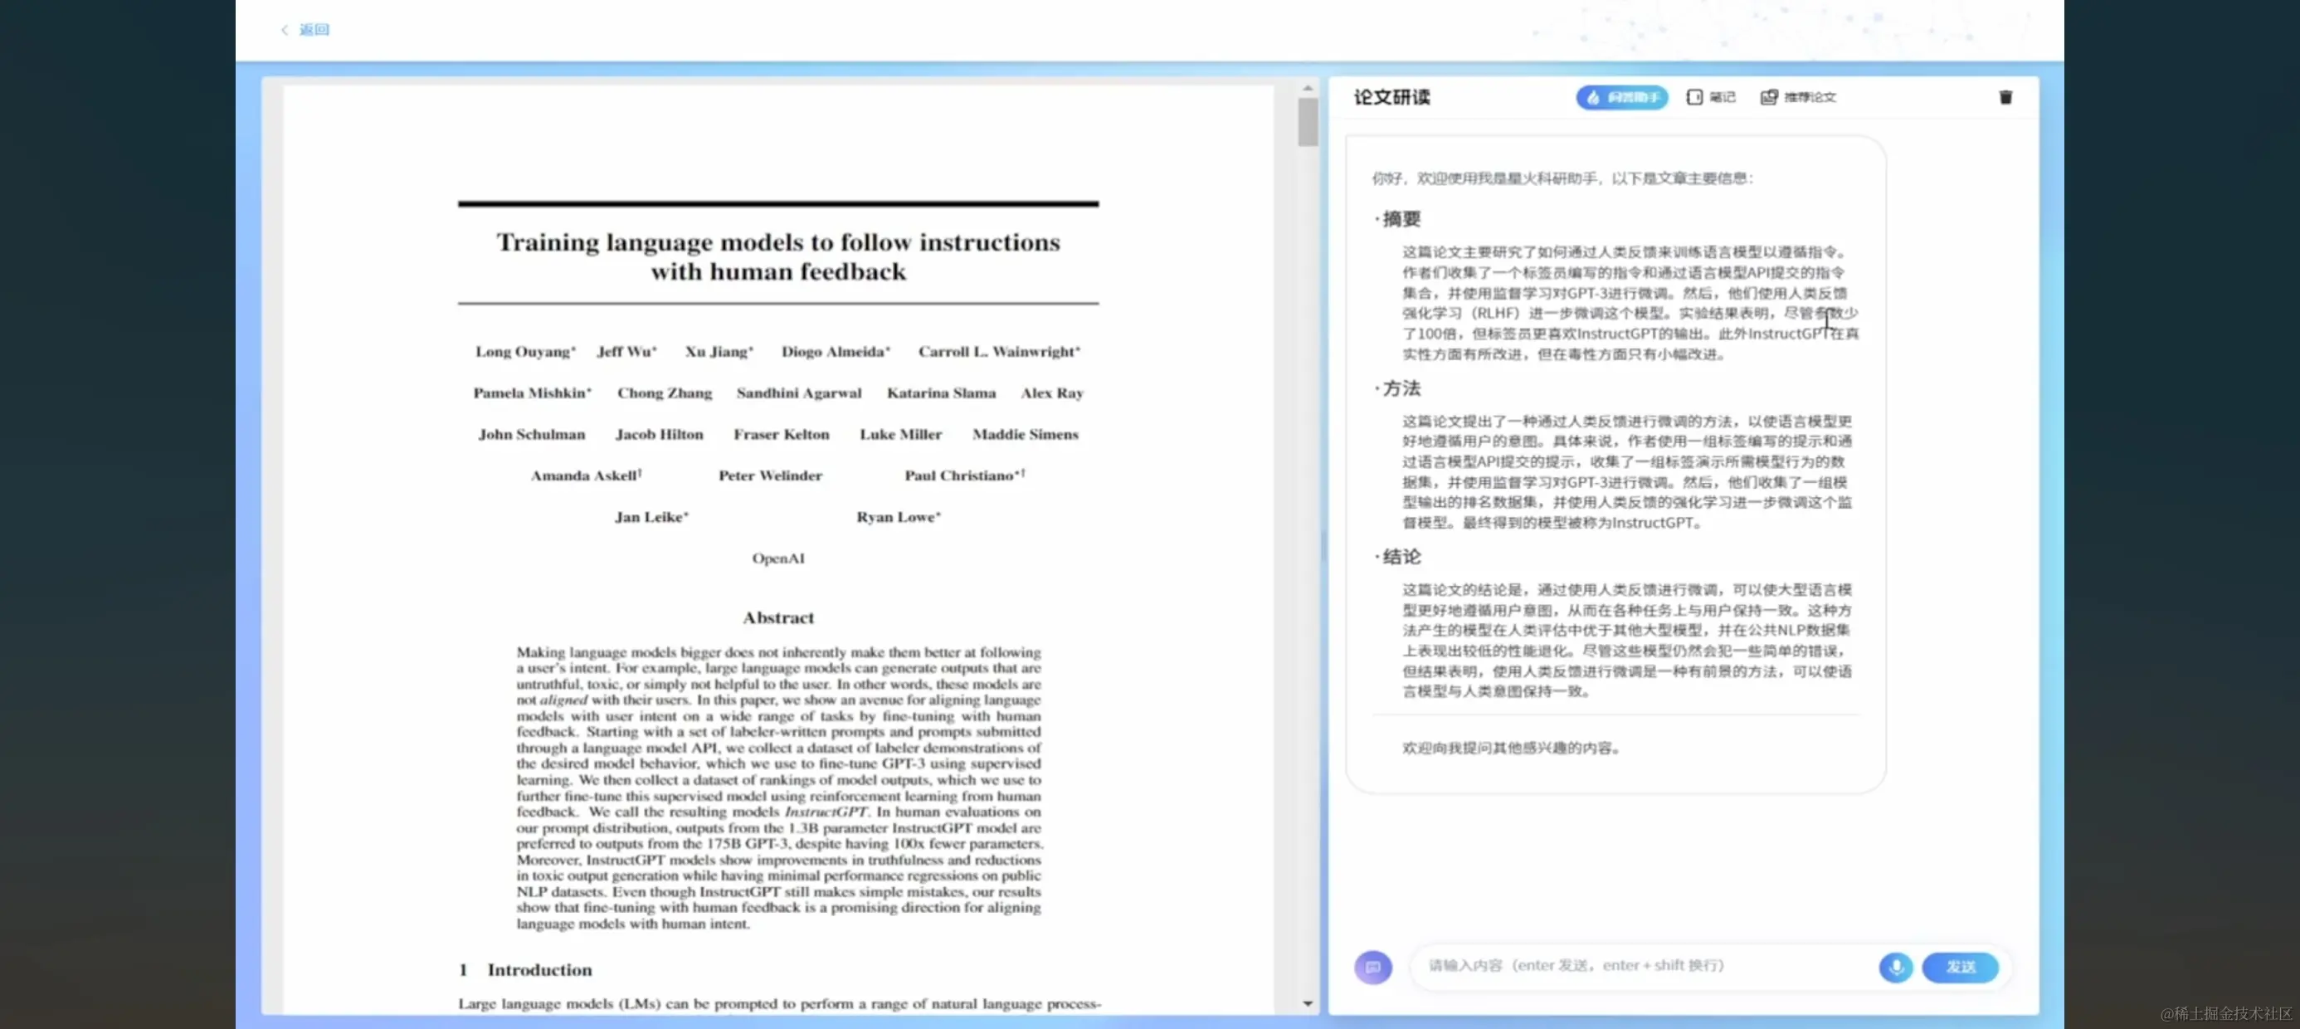Click the PDF scrollbar down arrow
Viewport: 2300px width, 1029px height.
tap(1307, 1003)
